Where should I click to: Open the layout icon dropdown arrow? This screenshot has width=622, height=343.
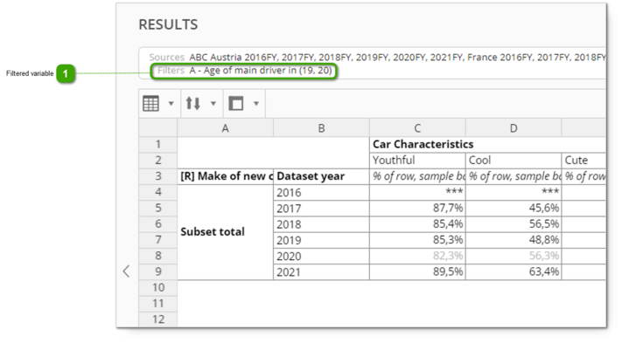point(255,104)
